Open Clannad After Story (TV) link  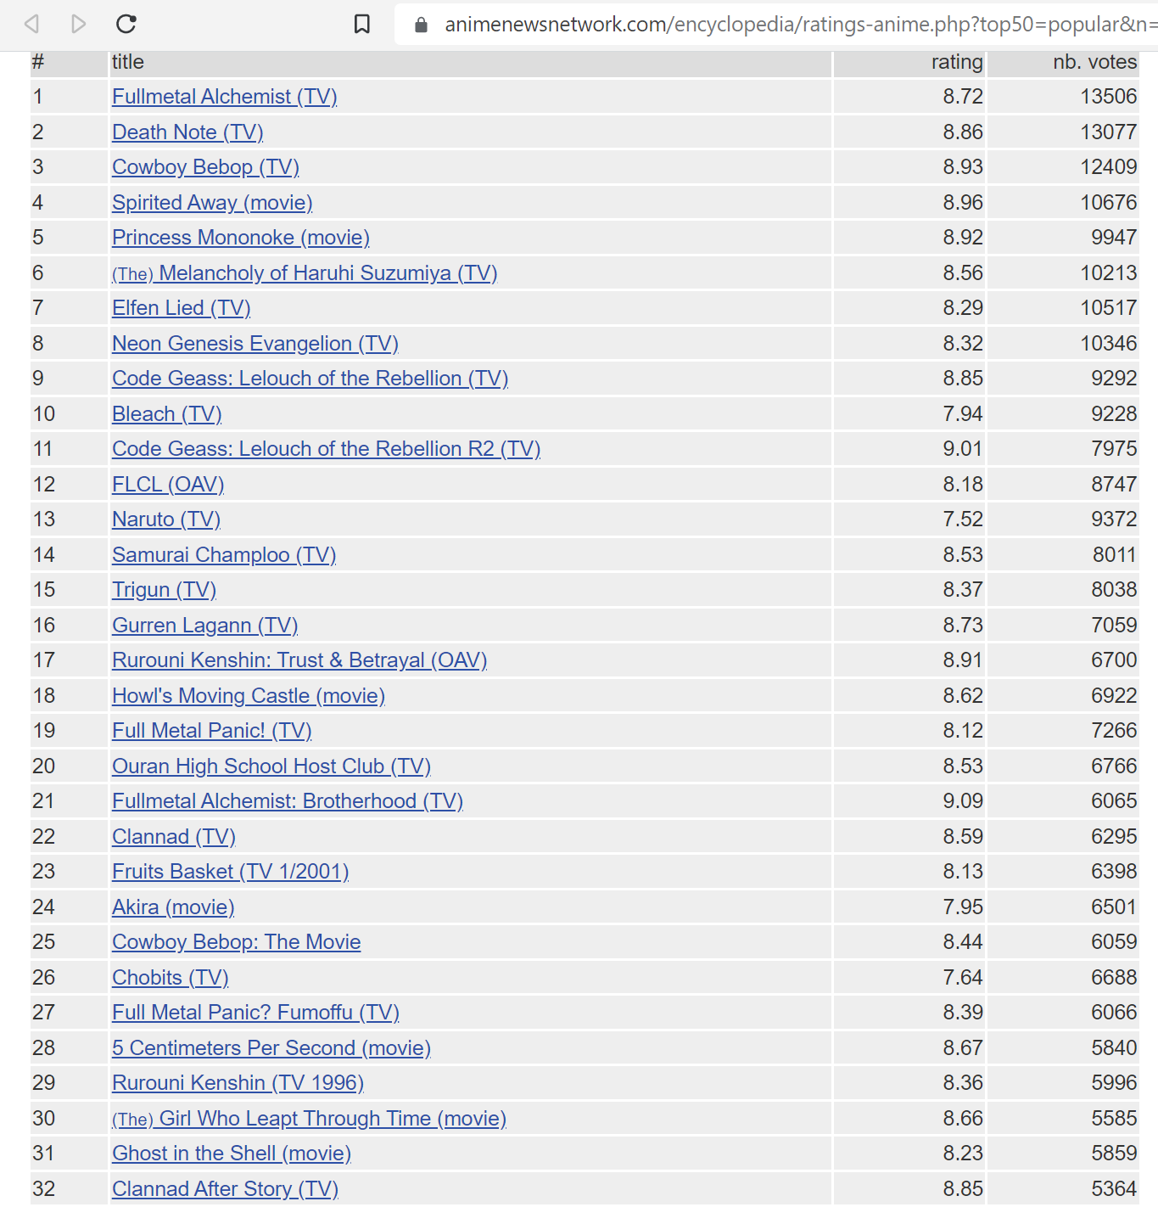click(226, 1189)
